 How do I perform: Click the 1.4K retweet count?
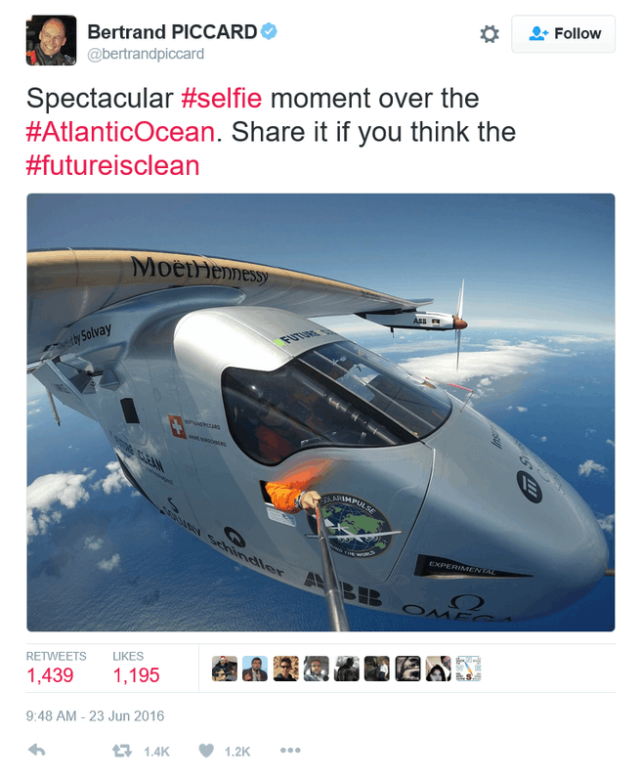[x=156, y=752]
